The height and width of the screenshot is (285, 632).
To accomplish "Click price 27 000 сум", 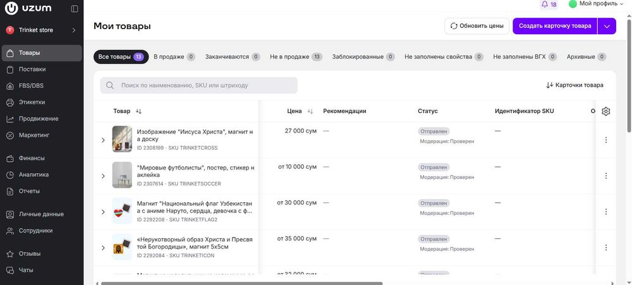I will point(301,131).
